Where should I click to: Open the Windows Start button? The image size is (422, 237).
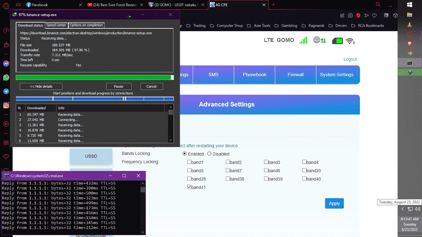[x=410, y=5]
